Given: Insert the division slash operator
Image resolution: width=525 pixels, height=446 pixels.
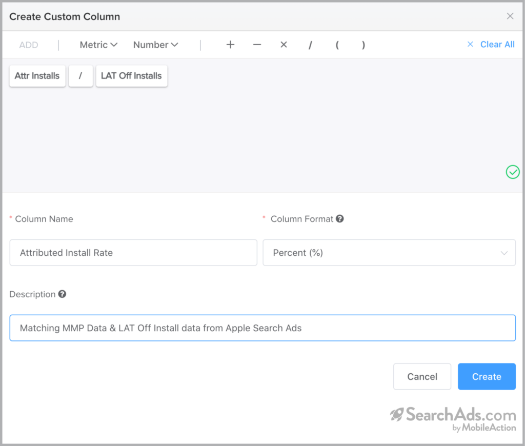Looking at the screenshot, I should (x=310, y=45).
